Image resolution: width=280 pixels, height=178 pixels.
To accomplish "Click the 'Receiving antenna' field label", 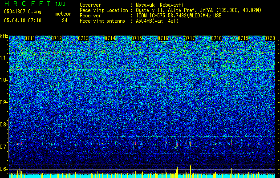I will (x=102, y=21).
